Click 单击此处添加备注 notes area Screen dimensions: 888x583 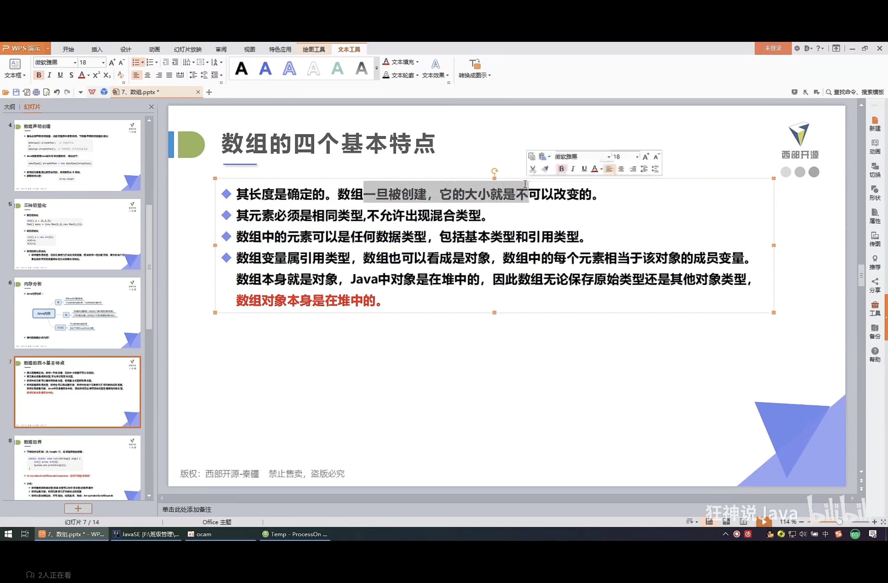pyautogui.click(x=187, y=509)
